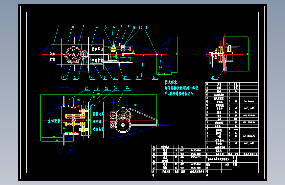Screen dimensions: 285x185
Task: Click the 技术要求: heading
Action: [x=172, y=82]
